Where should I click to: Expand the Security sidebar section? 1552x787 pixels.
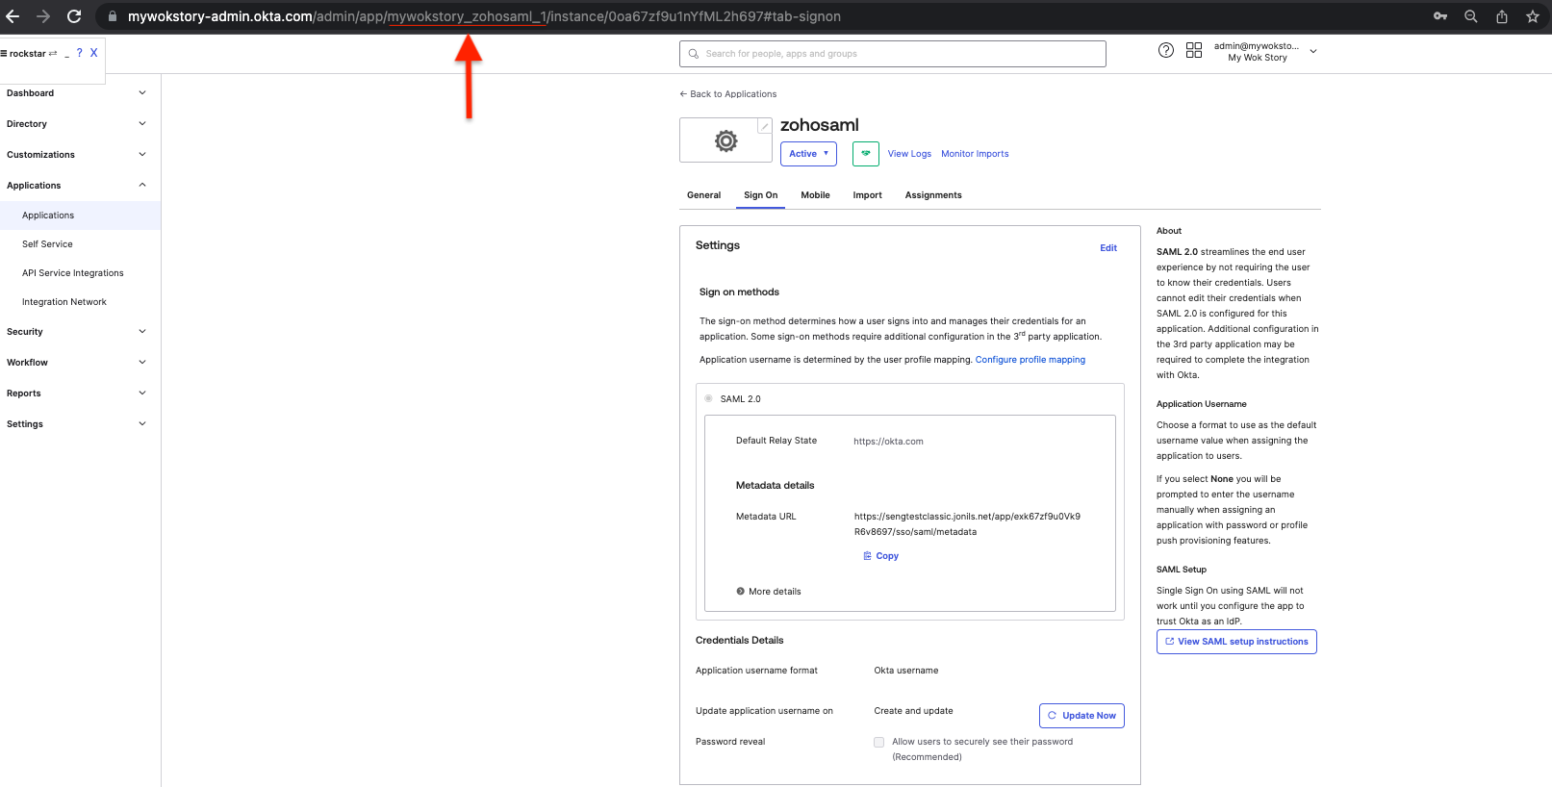coord(76,332)
